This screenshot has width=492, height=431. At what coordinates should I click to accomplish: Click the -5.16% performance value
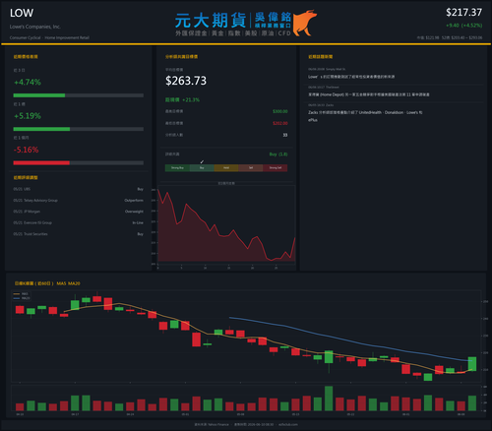(x=27, y=150)
